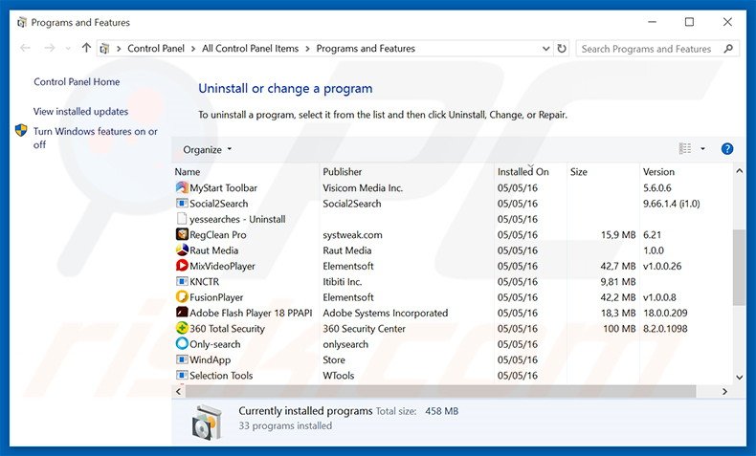Click the KNCTR program icon

coord(182,281)
